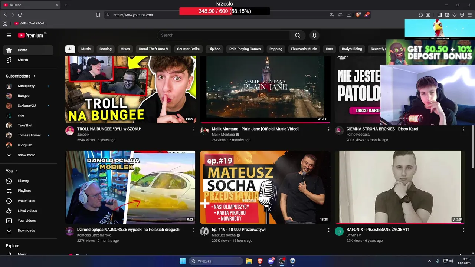The image size is (475, 267).
Task: Open Brave Wallet icon
Action: click(x=447, y=15)
